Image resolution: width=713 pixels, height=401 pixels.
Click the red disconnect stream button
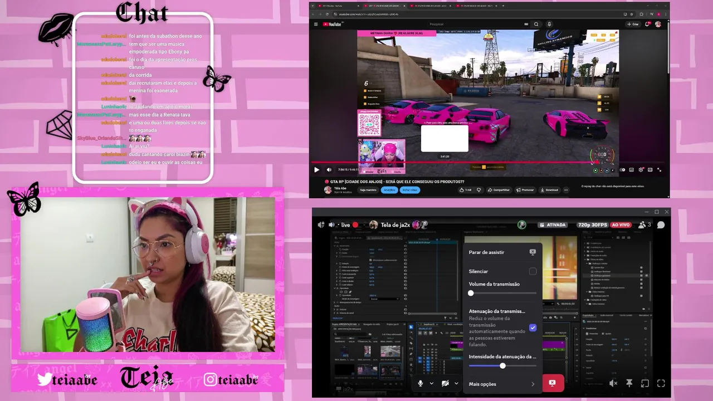[552, 383]
